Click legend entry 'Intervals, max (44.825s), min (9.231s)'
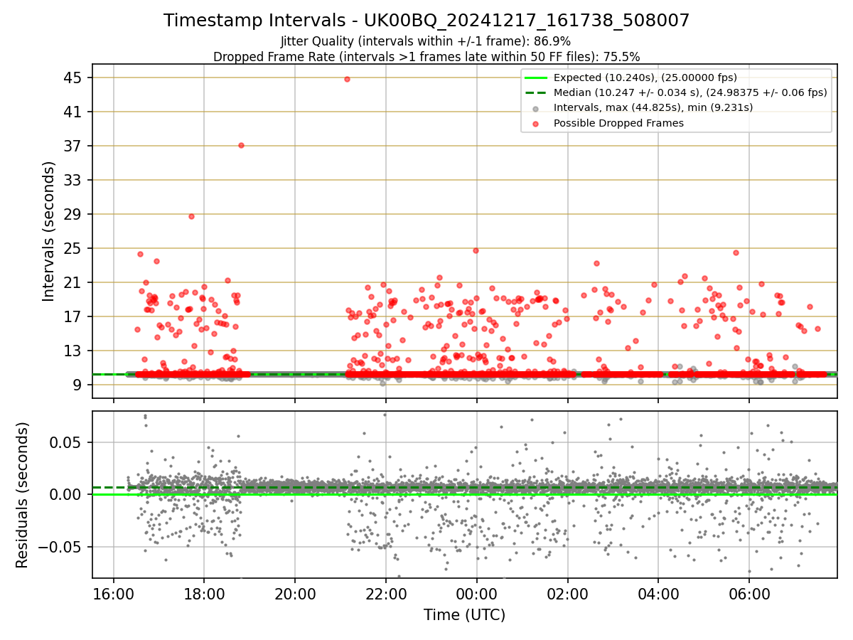853x640 pixels. point(653,107)
